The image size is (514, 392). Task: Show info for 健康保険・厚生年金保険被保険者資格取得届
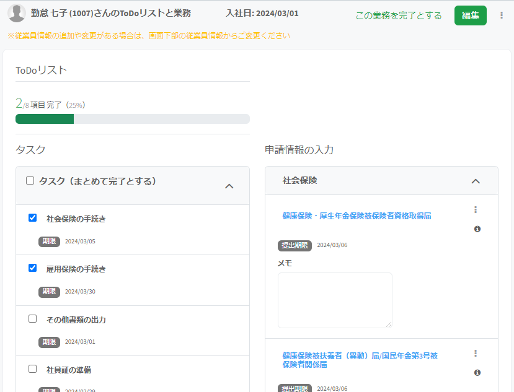click(477, 229)
